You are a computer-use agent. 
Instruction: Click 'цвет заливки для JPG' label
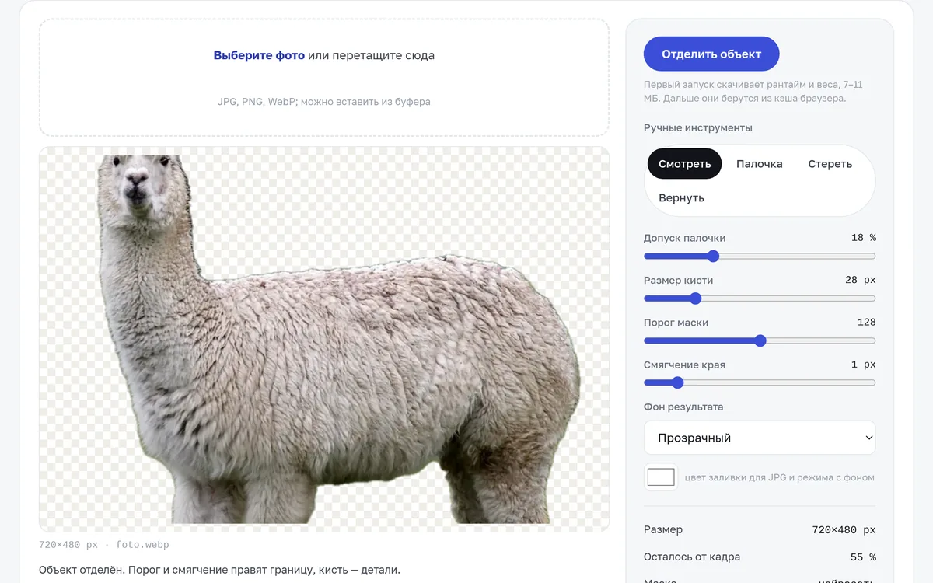(780, 477)
